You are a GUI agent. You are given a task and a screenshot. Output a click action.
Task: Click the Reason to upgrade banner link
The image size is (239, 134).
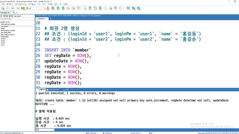coord(90,16)
